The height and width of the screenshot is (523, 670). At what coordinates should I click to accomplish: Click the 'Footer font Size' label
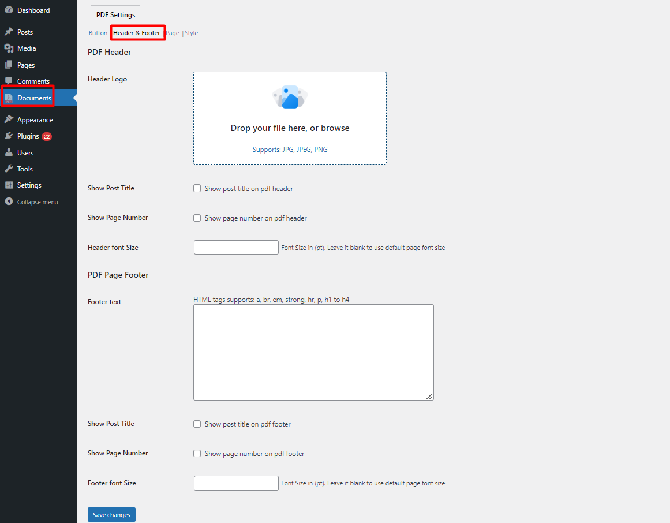112,483
